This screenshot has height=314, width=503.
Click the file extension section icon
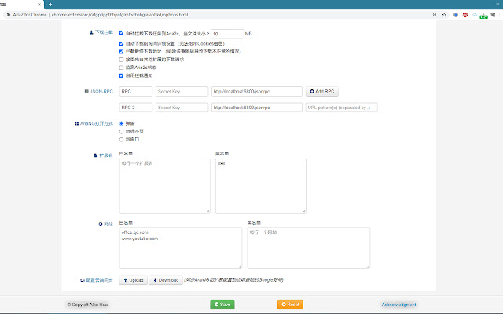(x=96, y=155)
